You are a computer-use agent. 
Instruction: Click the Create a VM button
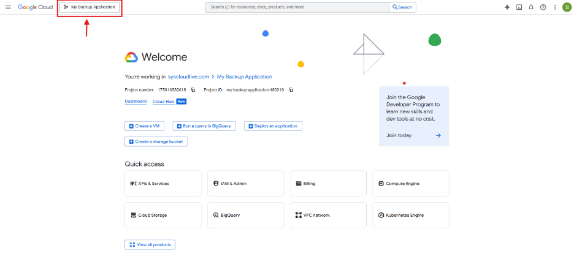(x=144, y=126)
